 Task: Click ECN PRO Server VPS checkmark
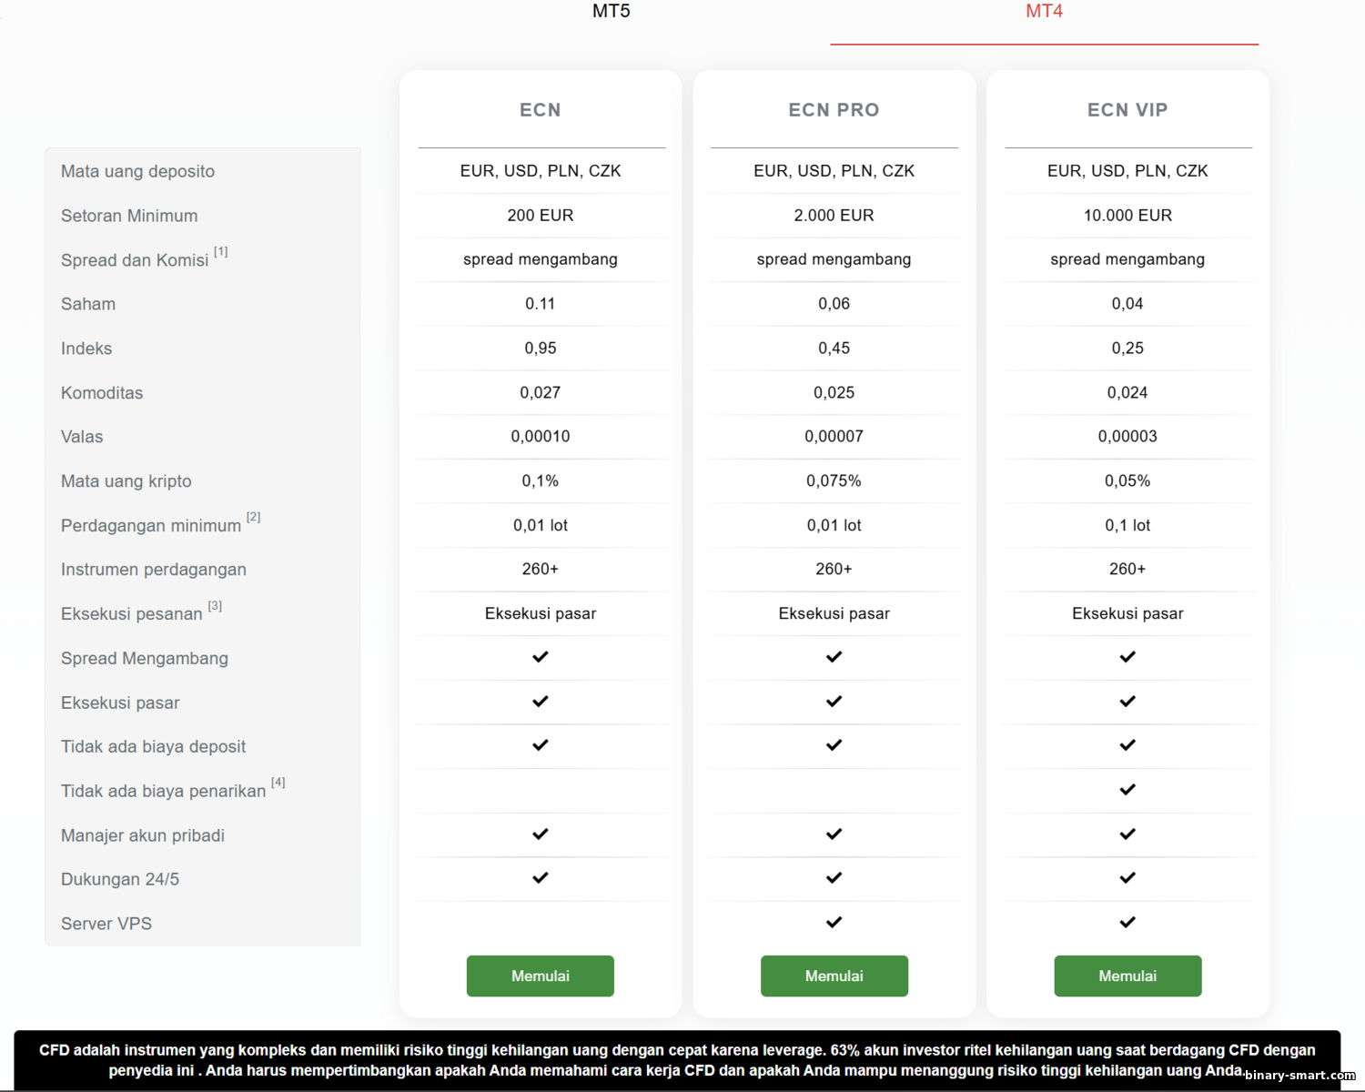click(x=834, y=923)
